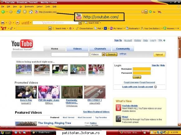
Task: Click the Reload page icon
Action: [19, 11]
